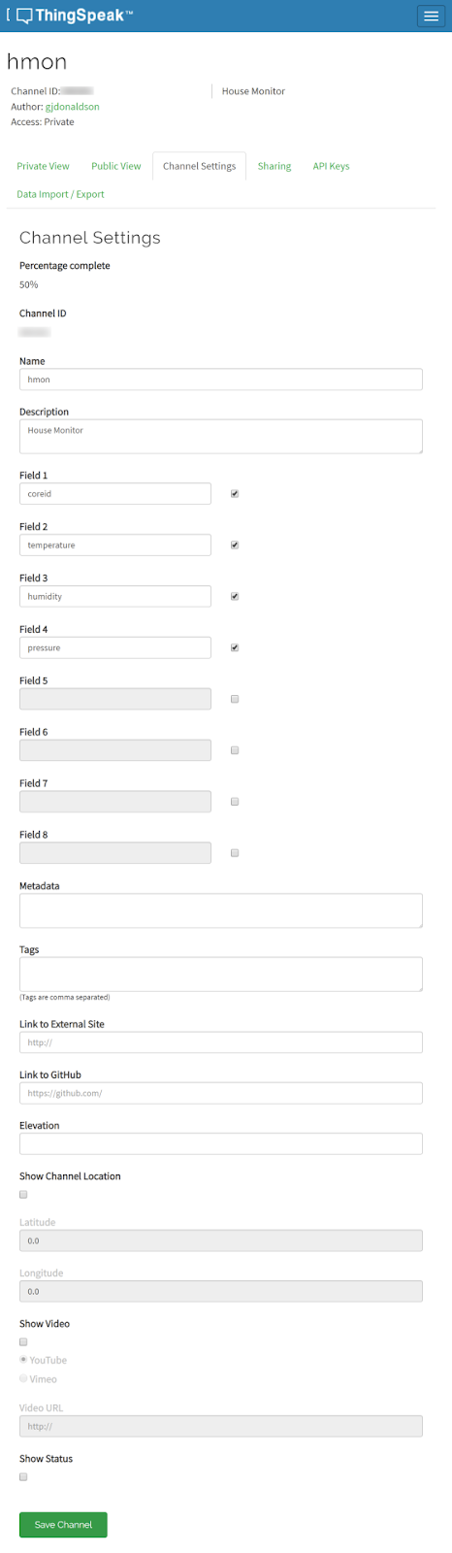Open the API Keys tab
452x1553 pixels.
[x=331, y=166]
